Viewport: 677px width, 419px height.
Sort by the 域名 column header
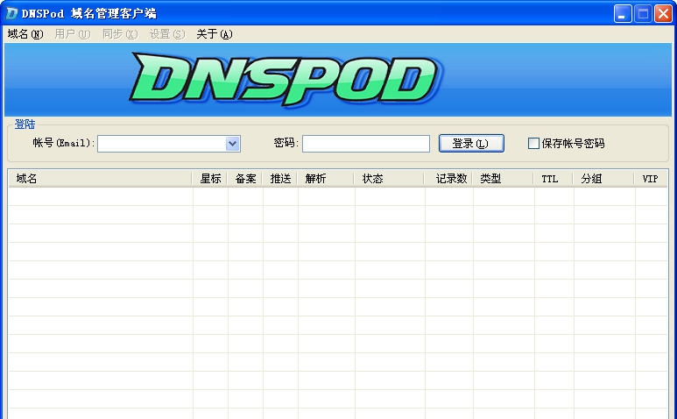100,179
